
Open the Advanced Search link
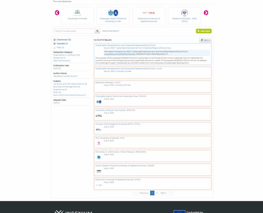click(110, 31)
